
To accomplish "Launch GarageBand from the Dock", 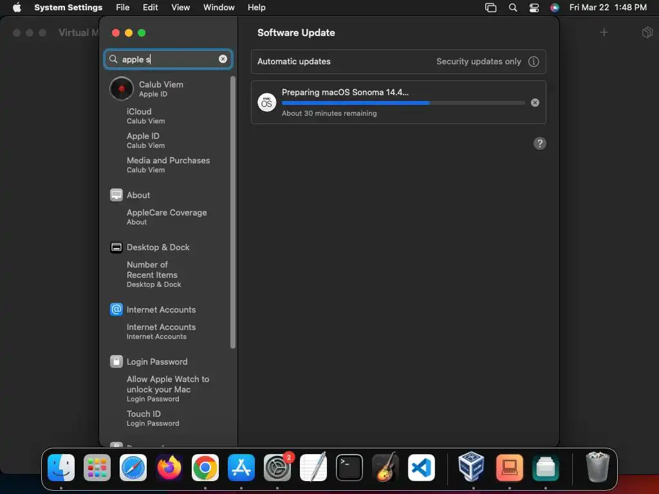I will pyautogui.click(x=385, y=468).
